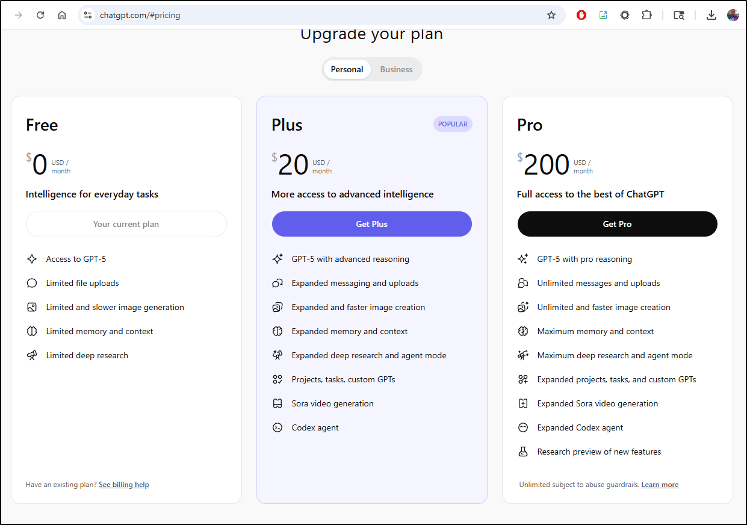This screenshot has height=525, width=747.
Task: Click the Get Plus button
Action: [x=372, y=224]
